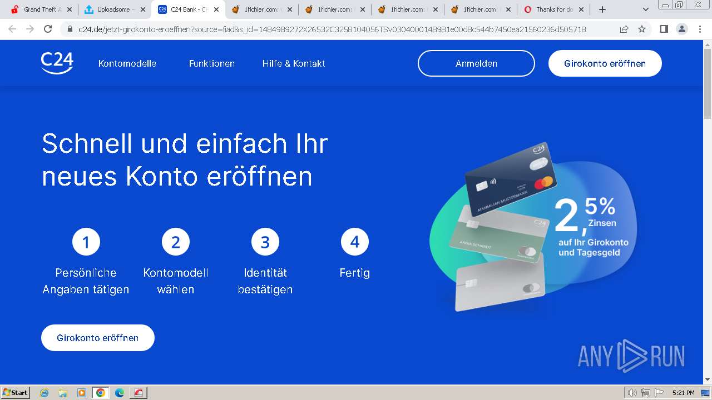
Task: Switch to the Thanks for download tab
Action: click(553, 9)
